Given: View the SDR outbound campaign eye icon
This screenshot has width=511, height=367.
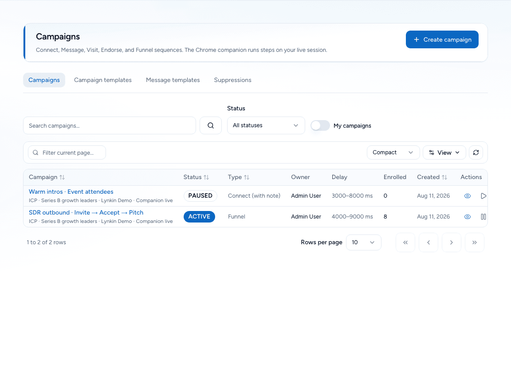Looking at the screenshot, I should click(x=468, y=217).
